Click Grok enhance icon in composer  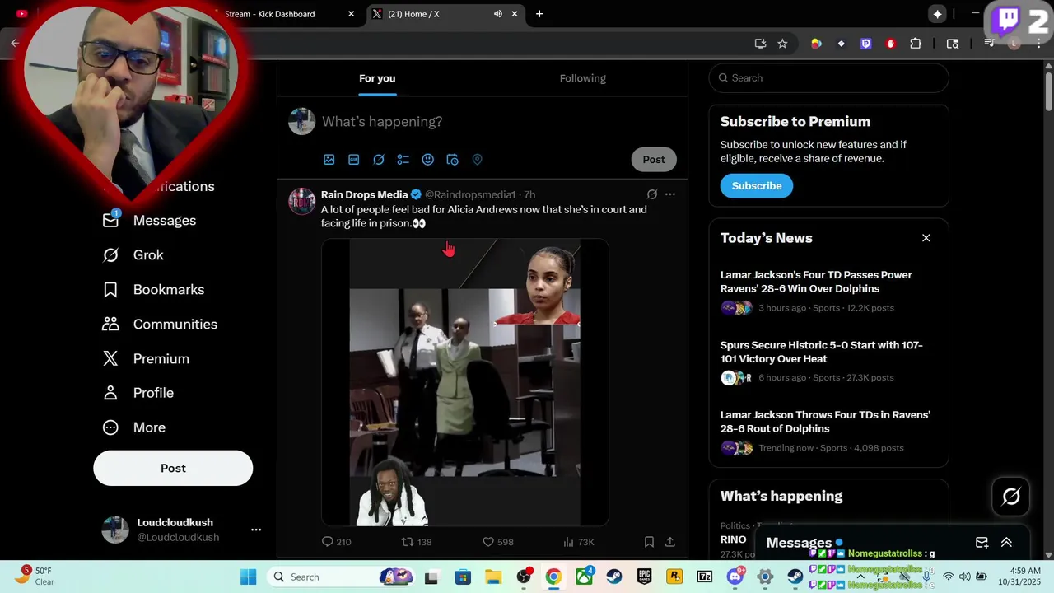click(379, 160)
